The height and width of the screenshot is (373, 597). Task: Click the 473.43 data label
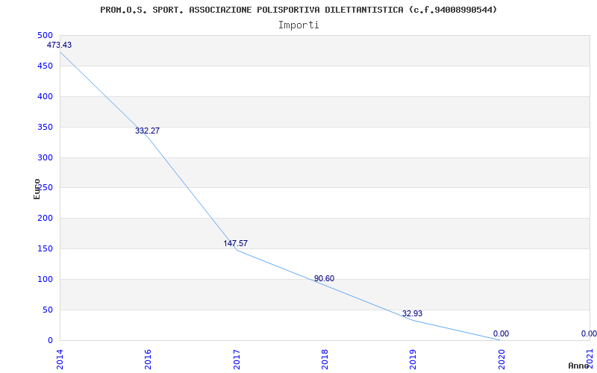click(59, 45)
